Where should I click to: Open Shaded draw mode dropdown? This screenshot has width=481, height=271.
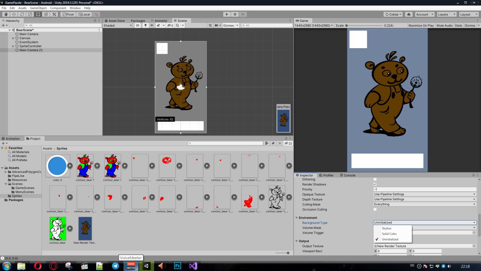pos(118,26)
